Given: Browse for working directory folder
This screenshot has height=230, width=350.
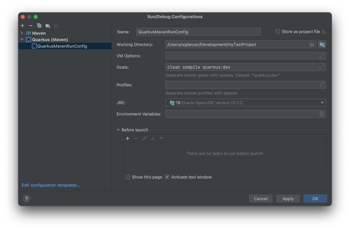Looking at the screenshot, I should [x=311, y=44].
